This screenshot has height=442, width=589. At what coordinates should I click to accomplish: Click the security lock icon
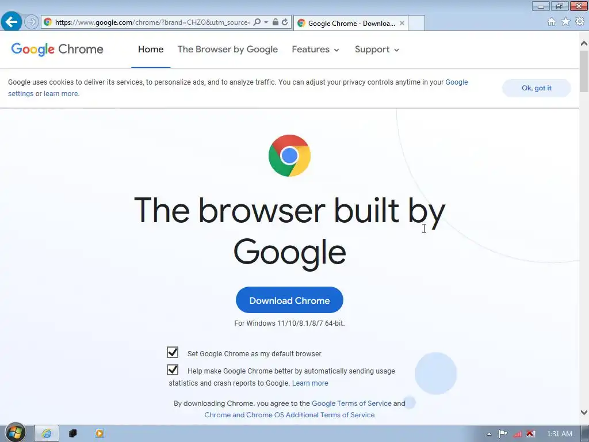pyautogui.click(x=276, y=22)
